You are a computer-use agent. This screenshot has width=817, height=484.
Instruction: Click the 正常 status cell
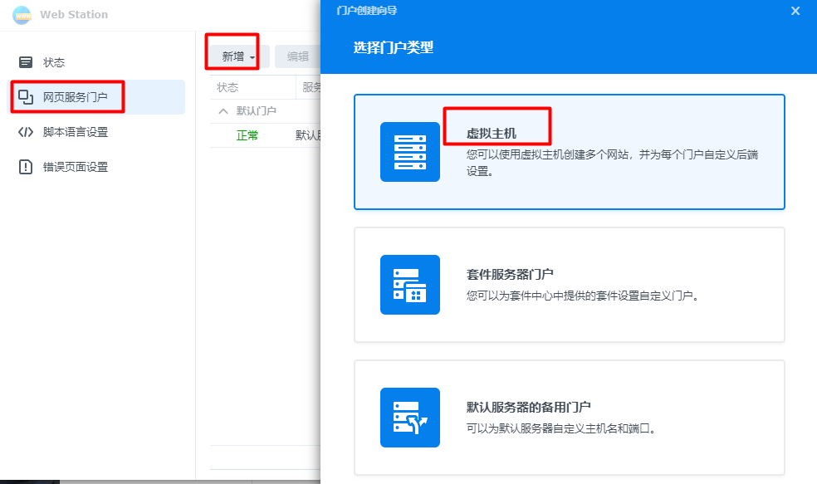247,135
